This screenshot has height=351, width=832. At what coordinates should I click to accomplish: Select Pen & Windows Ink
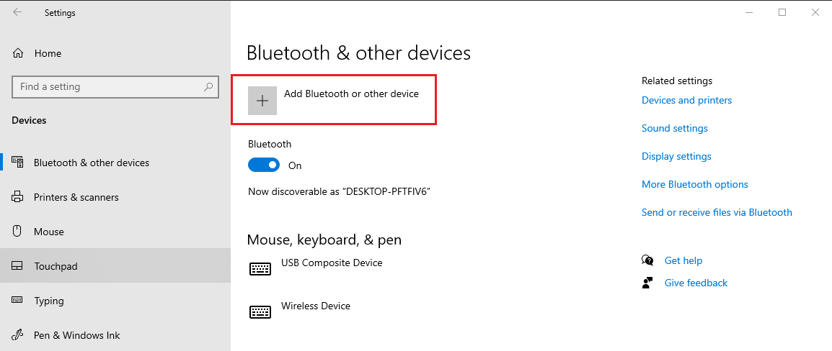[76, 335]
